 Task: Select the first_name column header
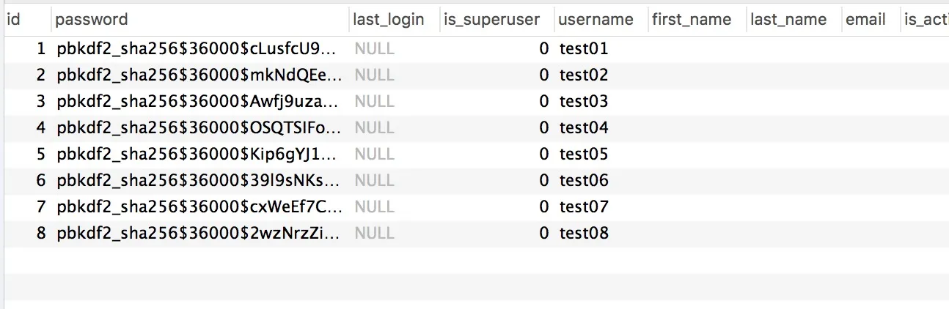pyautogui.click(x=692, y=20)
